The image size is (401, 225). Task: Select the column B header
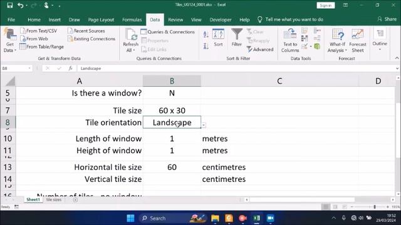pos(172,81)
